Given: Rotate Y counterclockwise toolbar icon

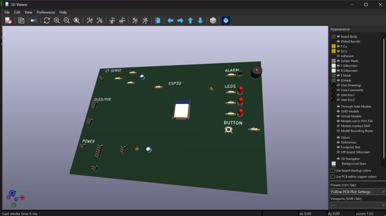Looking at the screenshot, I should (122, 21).
